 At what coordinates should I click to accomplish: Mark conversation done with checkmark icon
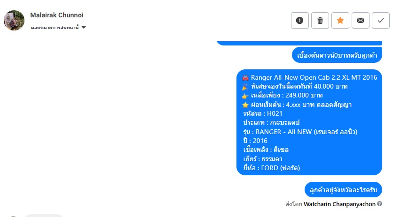click(x=381, y=20)
